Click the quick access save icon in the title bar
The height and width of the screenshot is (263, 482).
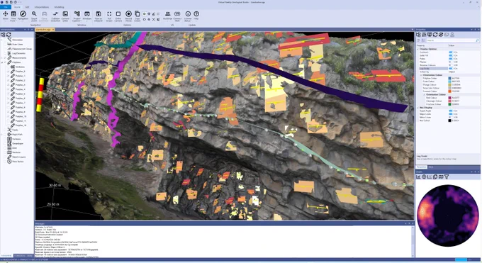tap(6, 2)
